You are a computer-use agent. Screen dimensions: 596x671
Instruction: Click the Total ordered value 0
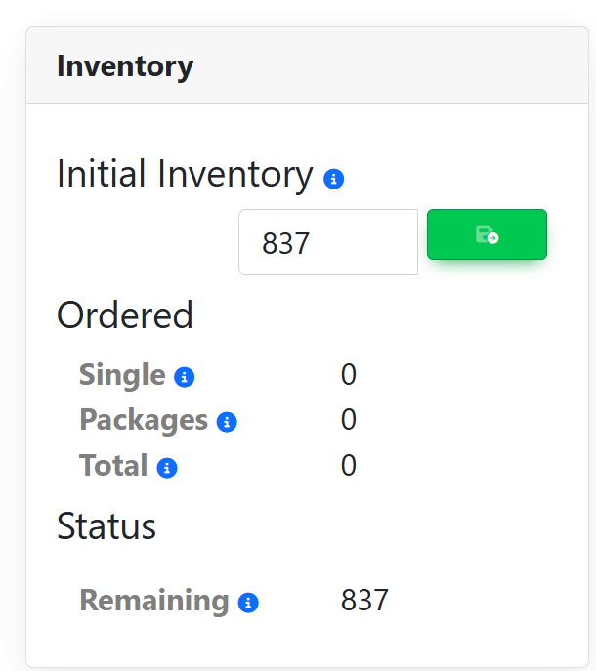[349, 466]
